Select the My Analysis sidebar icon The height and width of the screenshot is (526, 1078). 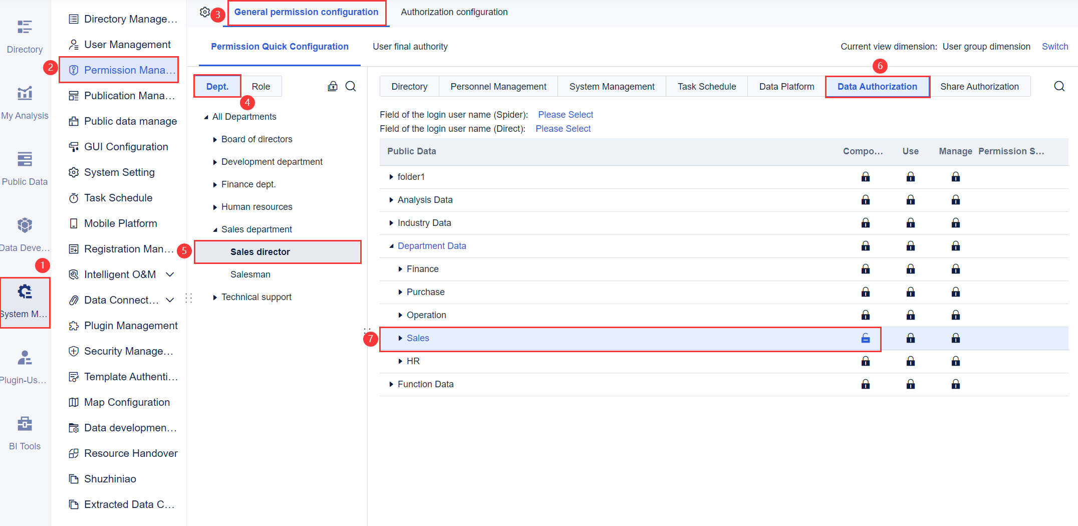(x=25, y=100)
